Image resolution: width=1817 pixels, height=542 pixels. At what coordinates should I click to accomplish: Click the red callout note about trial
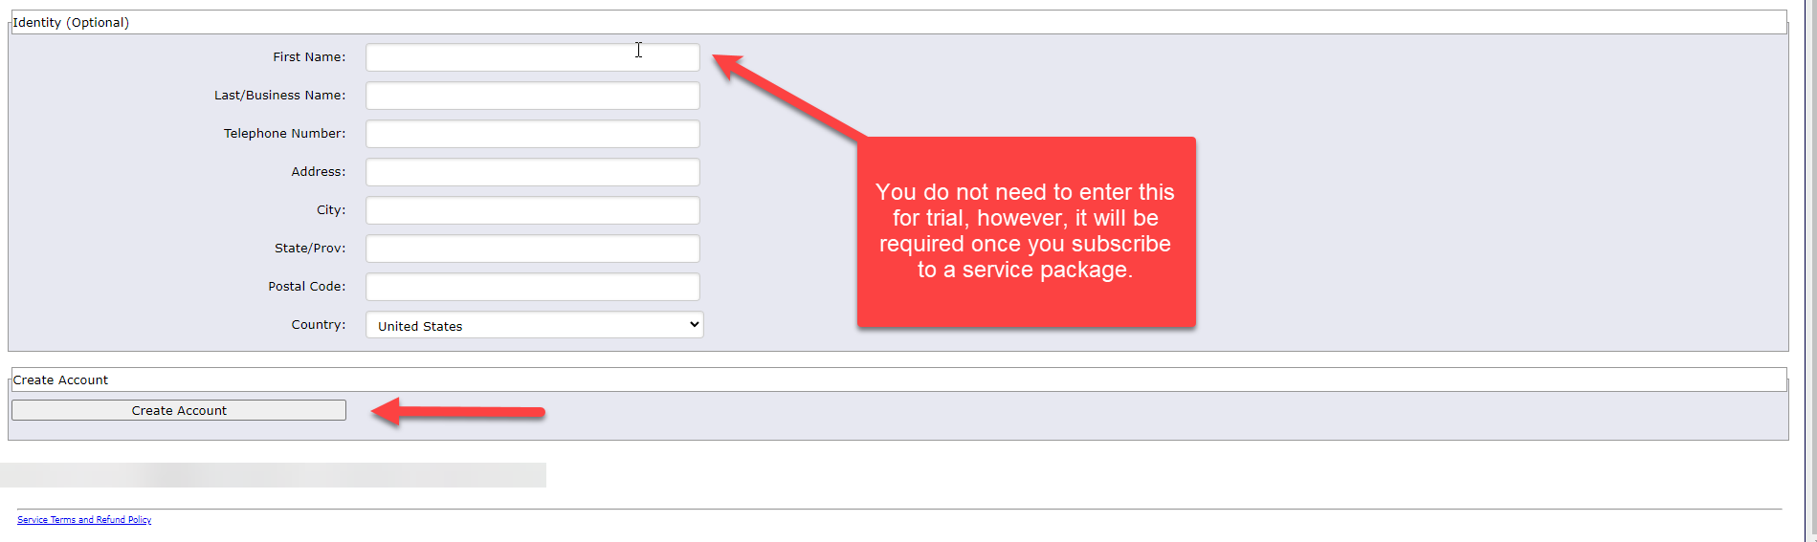pos(1026,231)
